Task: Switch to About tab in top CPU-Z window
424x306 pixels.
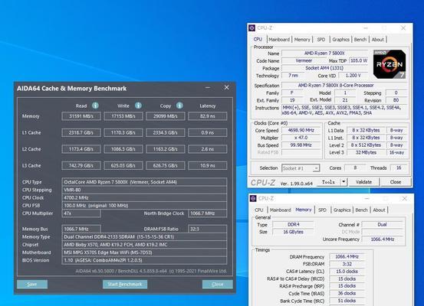Action: tap(378, 39)
